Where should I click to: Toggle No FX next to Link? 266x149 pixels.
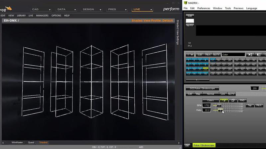point(231,94)
